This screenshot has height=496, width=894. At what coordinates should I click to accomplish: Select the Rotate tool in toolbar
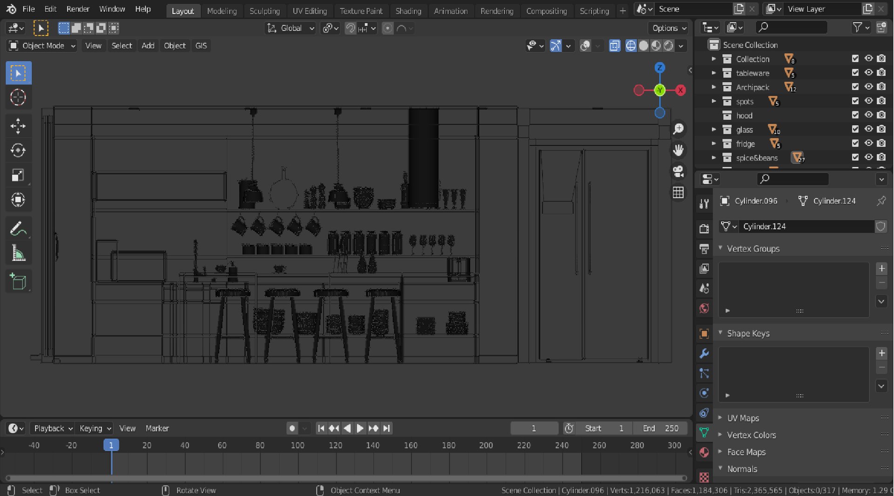18,150
